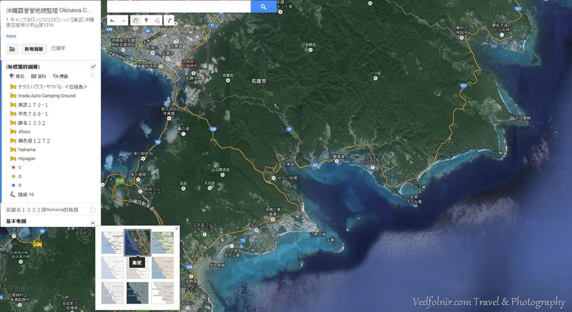Image resolution: width=572 pixels, height=312 pixels.
Task: Select the 謝名1332 list item
Action: 32,123
